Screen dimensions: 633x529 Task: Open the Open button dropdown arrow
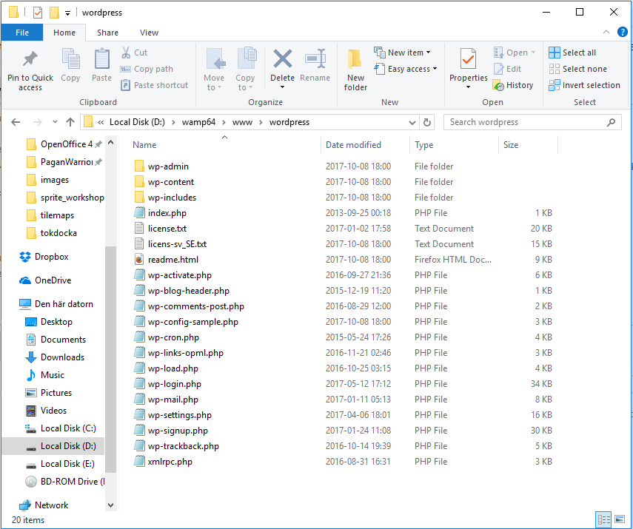[x=533, y=53]
